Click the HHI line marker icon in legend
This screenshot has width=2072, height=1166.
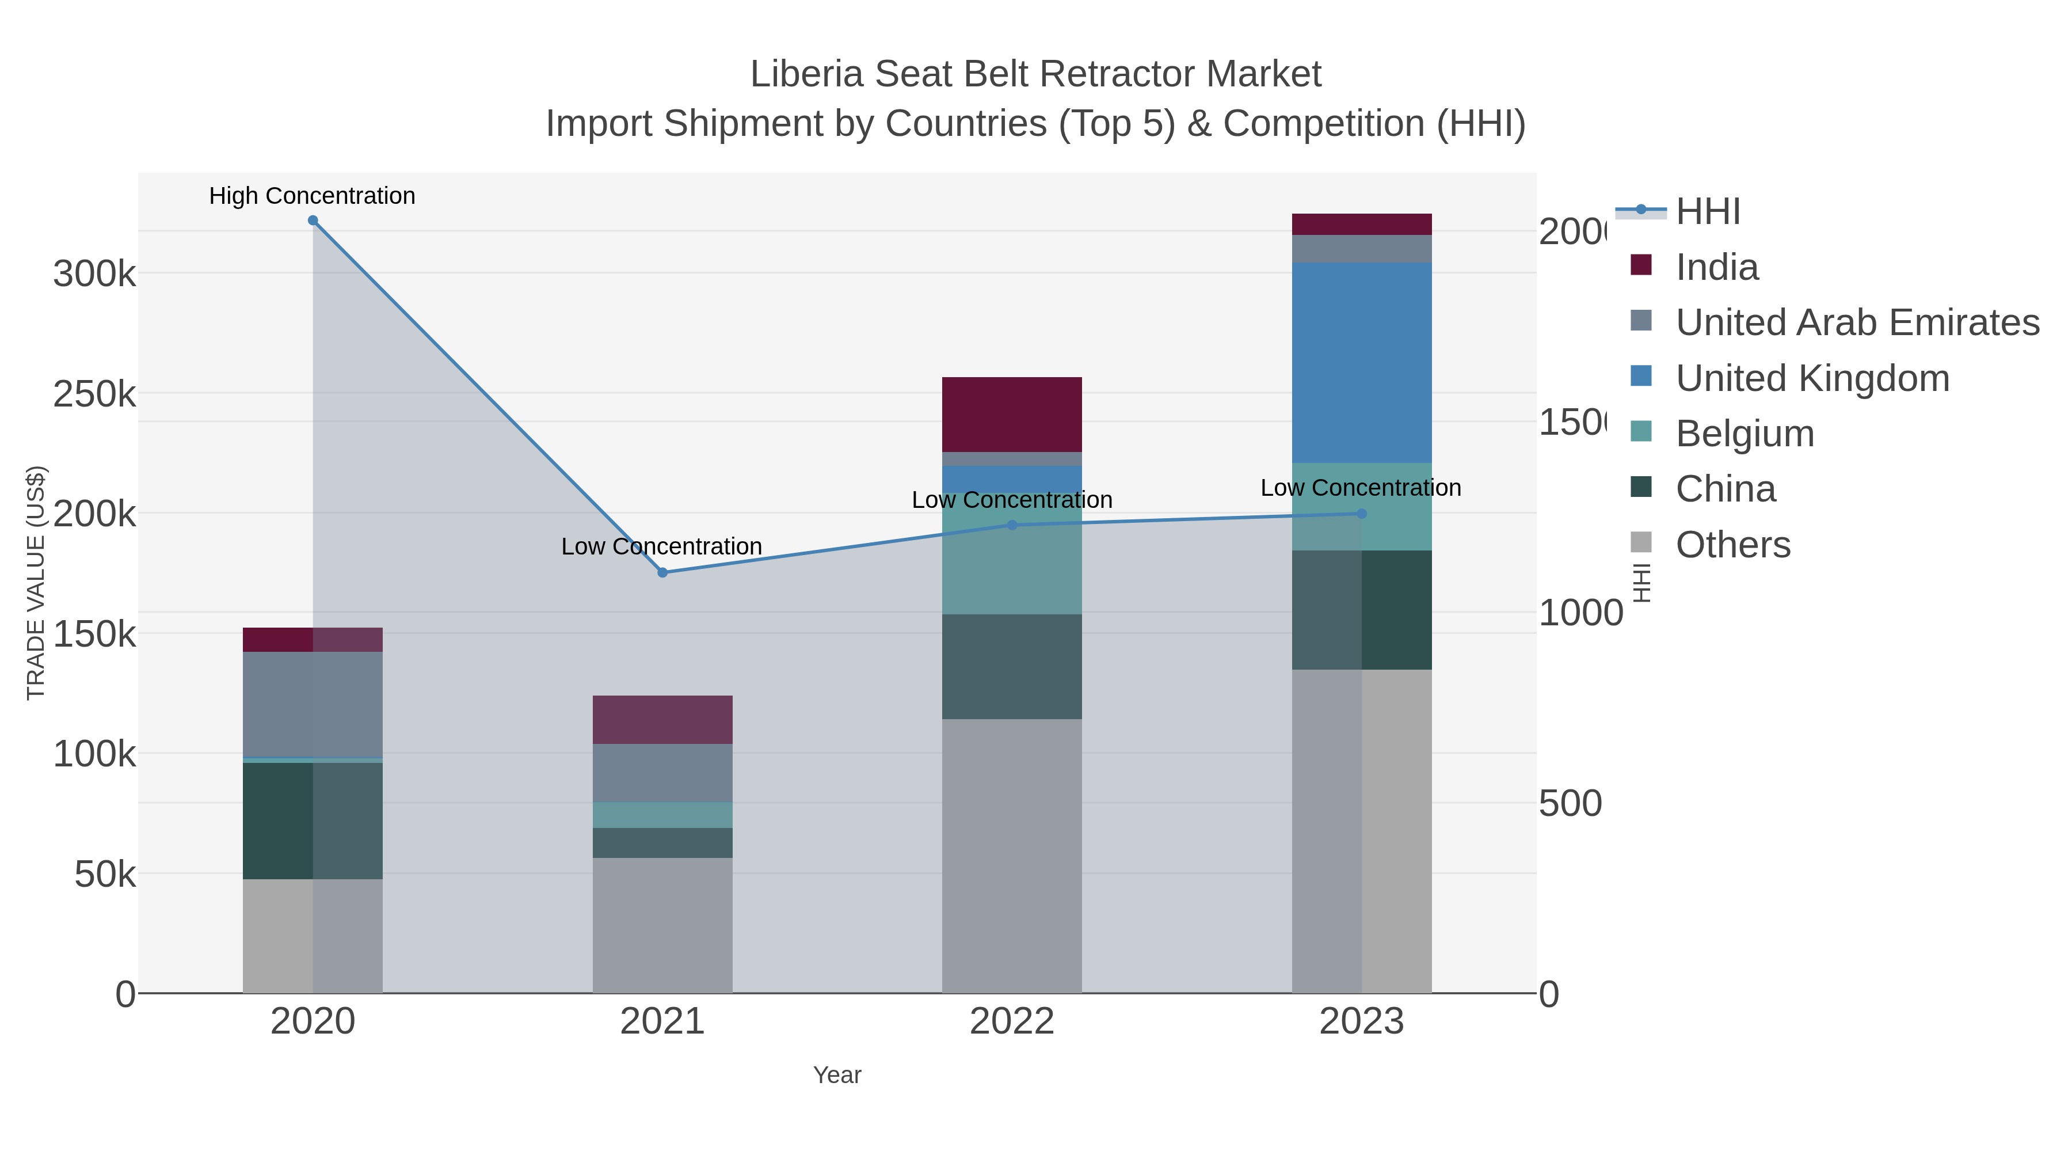click(x=1641, y=210)
